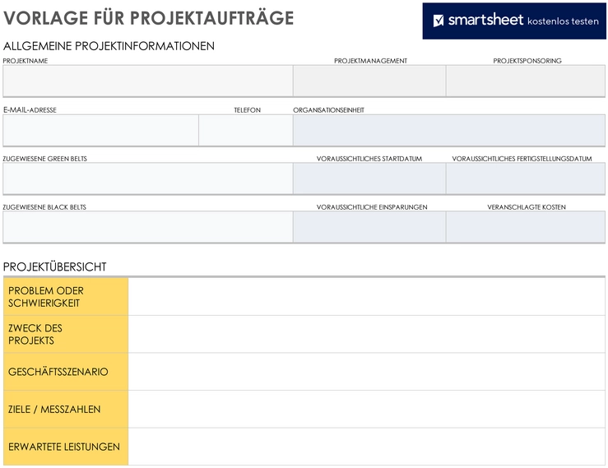Click the 'Voraussichtliche Einsparungen' label
The height and width of the screenshot is (468, 608).
coord(372,207)
